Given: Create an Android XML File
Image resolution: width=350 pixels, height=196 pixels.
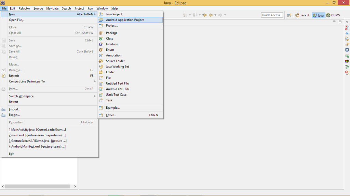Looking at the screenshot, I should pyautogui.click(x=130, y=89).
